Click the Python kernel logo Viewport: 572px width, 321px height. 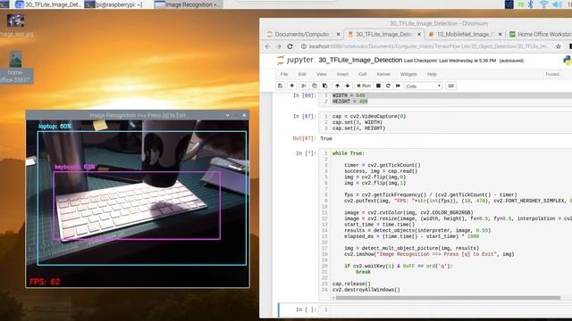click(x=568, y=61)
